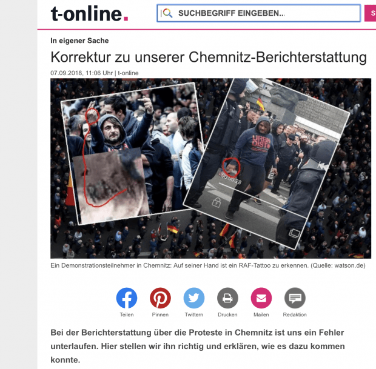Open the Redaktion comment icon
376x369 pixels.
(x=295, y=298)
